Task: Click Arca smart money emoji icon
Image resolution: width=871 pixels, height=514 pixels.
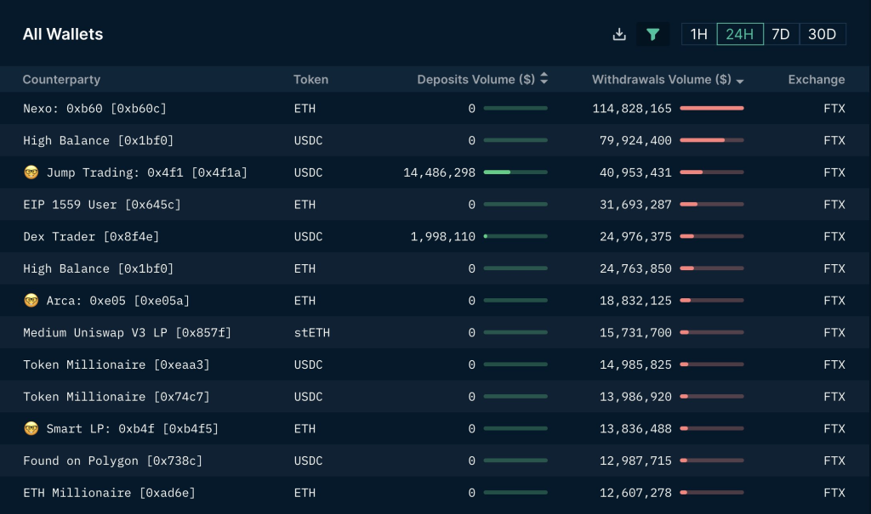Action: pyautogui.click(x=31, y=301)
